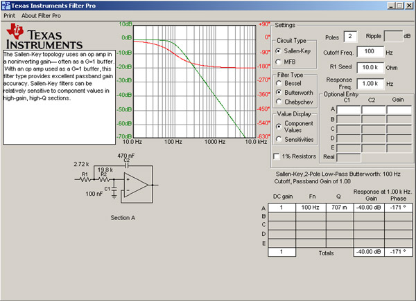Click the Poles input field
The width and height of the screenshot is (416, 301).
click(x=350, y=37)
